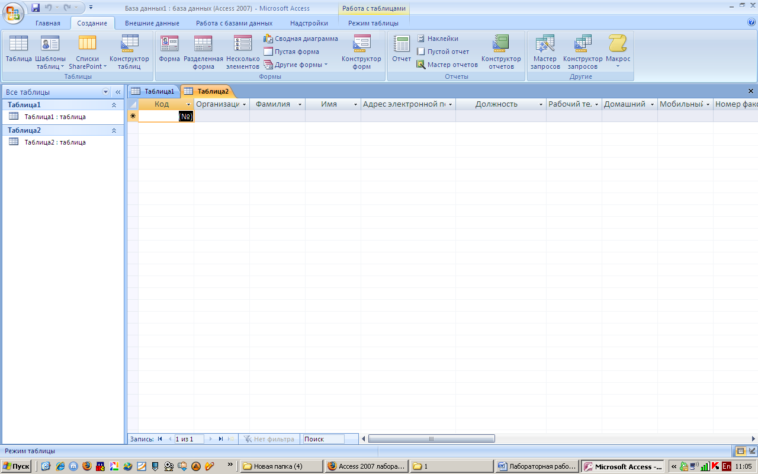Click Blank Report (Пустой отчет)
The image size is (758, 474).
442,52
